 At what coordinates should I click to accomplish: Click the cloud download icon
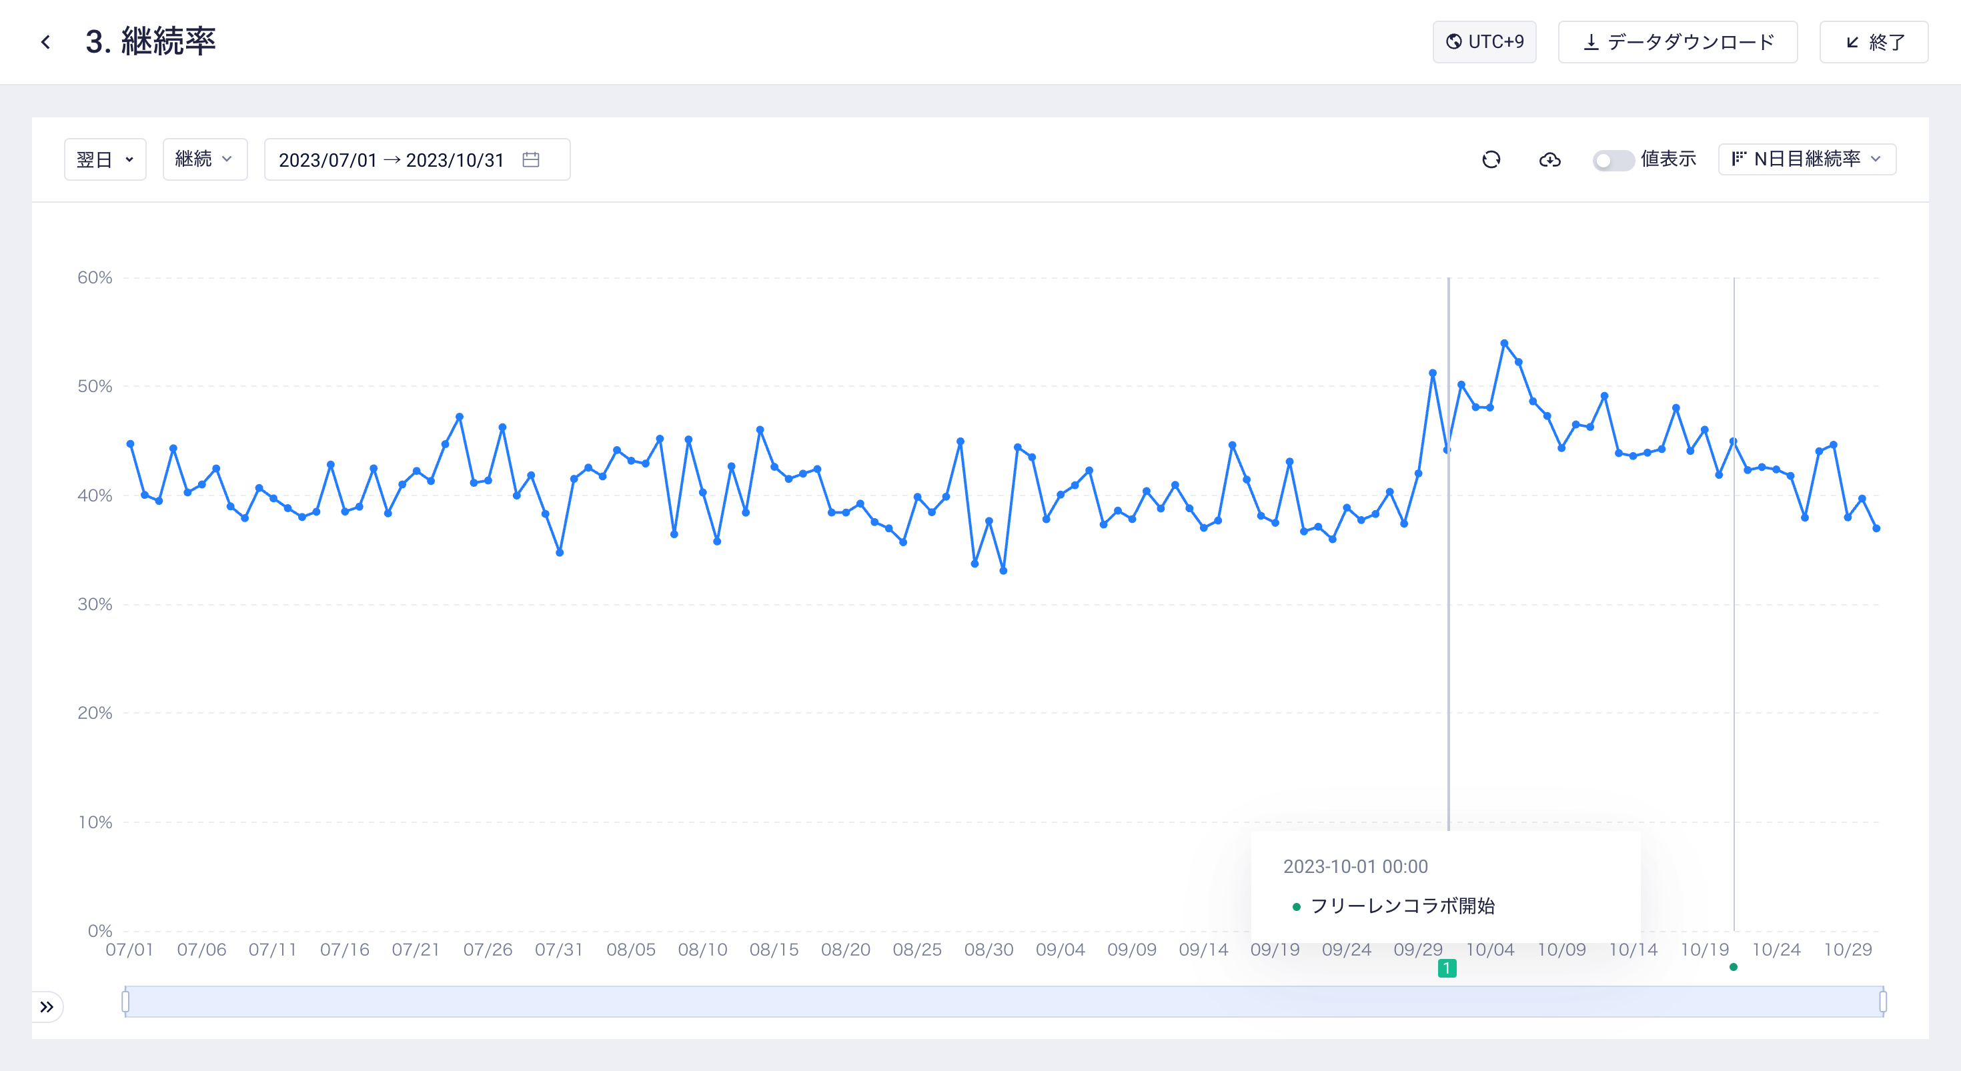pyautogui.click(x=1549, y=160)
